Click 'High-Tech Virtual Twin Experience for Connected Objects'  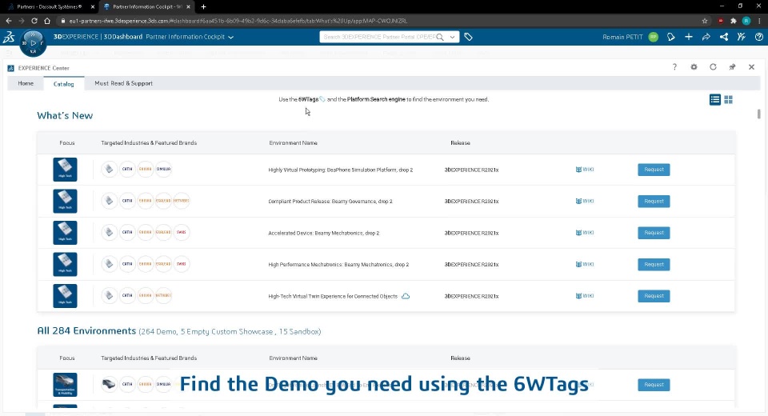333,297
